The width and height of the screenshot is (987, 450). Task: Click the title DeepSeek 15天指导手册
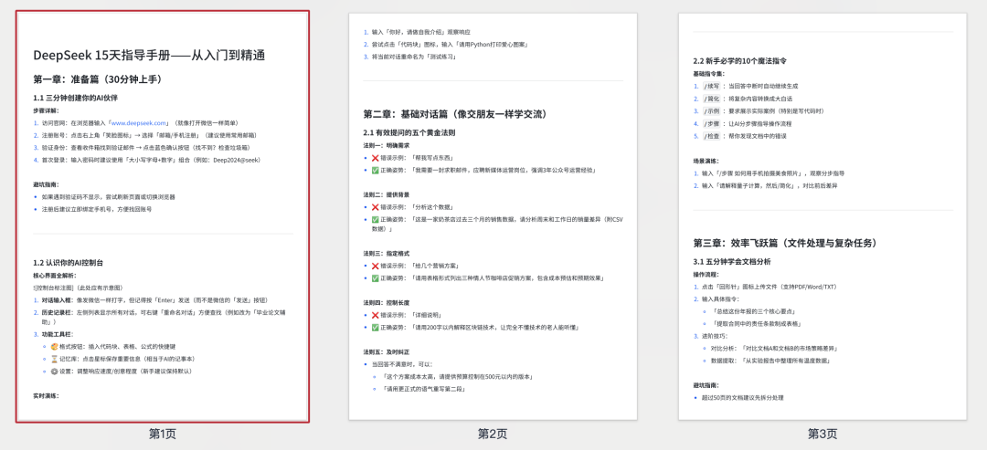(149, 56)
